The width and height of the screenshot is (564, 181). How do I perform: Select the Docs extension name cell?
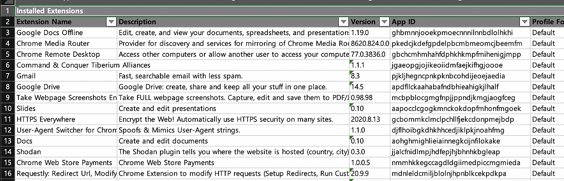[x=66, y=141]
